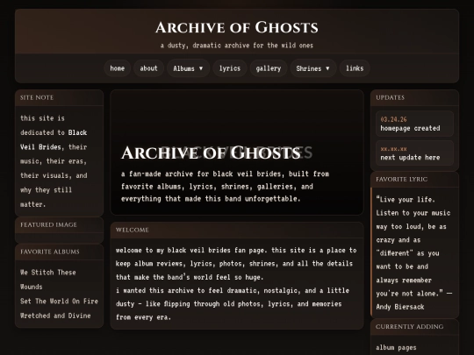The image size is (474, 355).
Task: Go to the about page
Action: pos(148,68)
